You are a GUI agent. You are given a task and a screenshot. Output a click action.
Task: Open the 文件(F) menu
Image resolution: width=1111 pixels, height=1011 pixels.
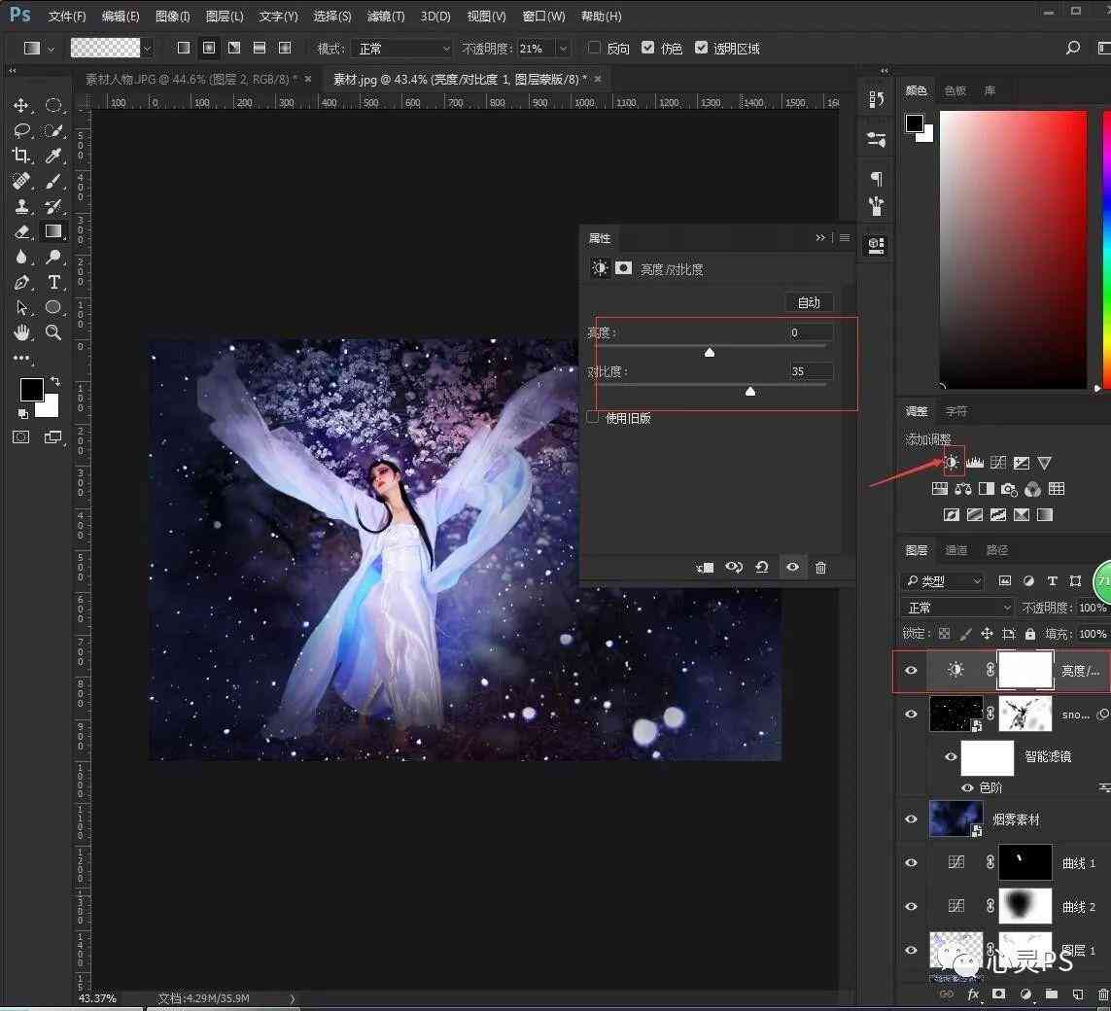tap(67, 16)
